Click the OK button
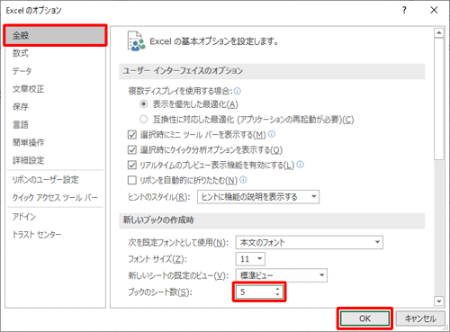The image size is (450, 332). [364, 319]
